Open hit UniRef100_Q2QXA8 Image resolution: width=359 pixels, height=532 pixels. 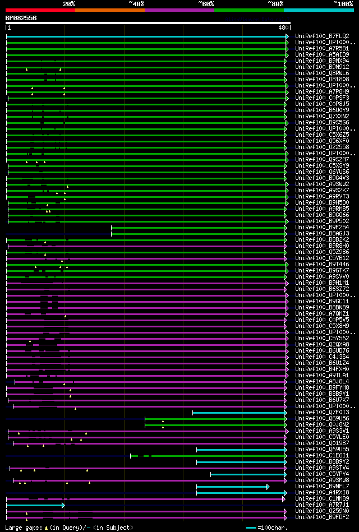(322, 345)
